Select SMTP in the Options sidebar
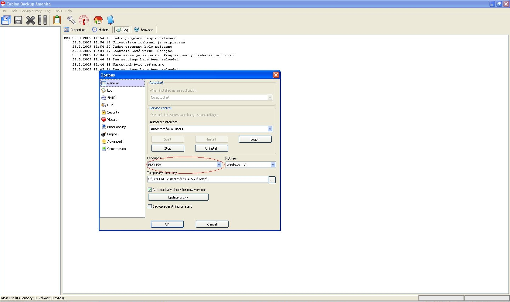Viewport: 510px width, 302px height. [x=122, y=98]
